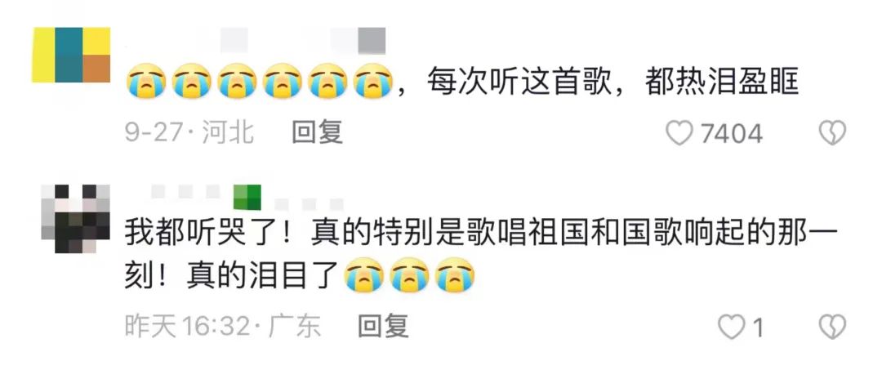Click the gray badge beside first username

click(372, 41)
